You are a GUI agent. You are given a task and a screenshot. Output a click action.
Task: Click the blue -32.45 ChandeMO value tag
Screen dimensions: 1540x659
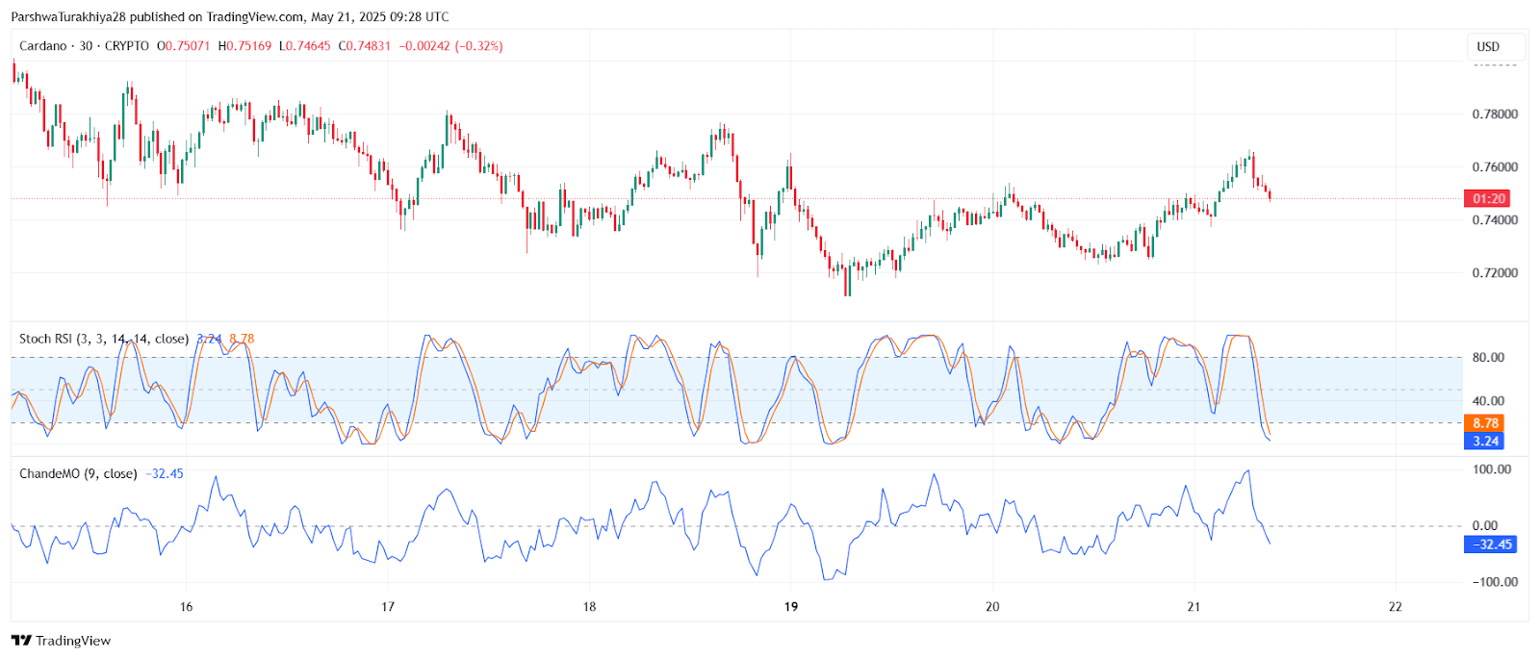[1490, 545]
